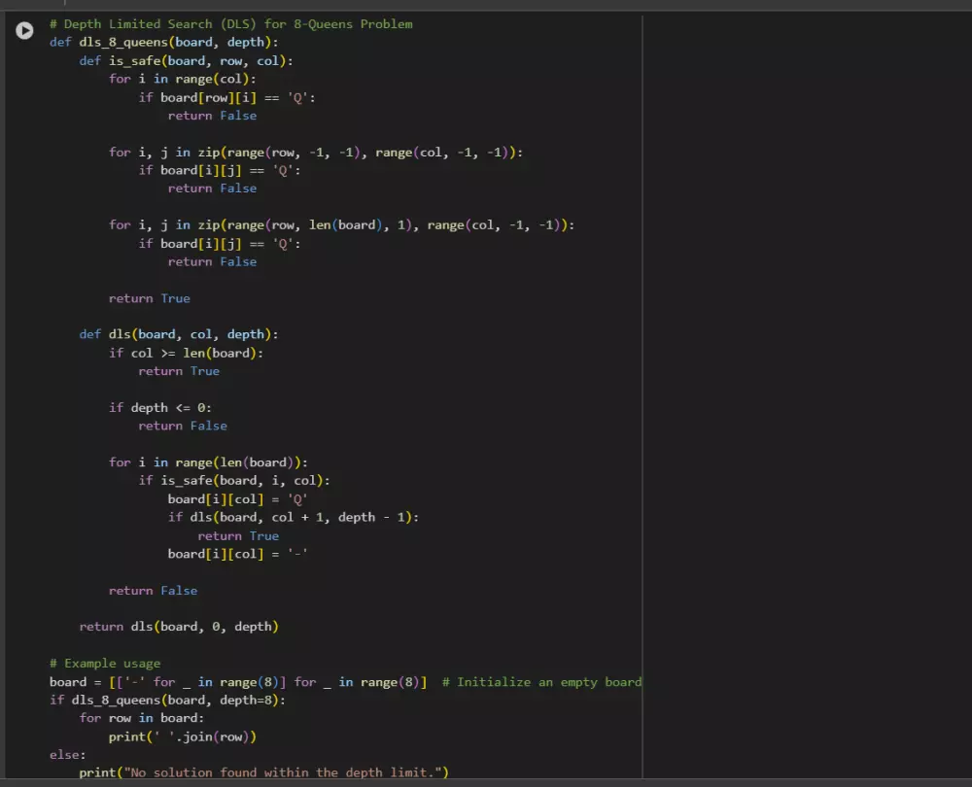Click the 'return dls(board, 0, depth)' line
Image resolution: width=972 pixels, height=787 pixels.
pos(179,627)
